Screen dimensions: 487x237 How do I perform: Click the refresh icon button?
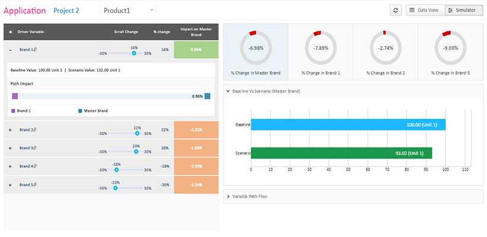pos(396,11)
